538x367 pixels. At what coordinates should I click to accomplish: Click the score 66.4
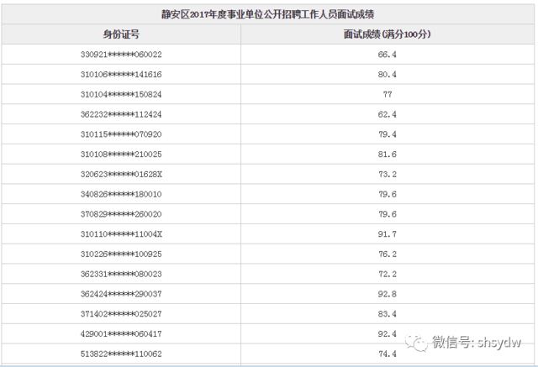(387, 55)
